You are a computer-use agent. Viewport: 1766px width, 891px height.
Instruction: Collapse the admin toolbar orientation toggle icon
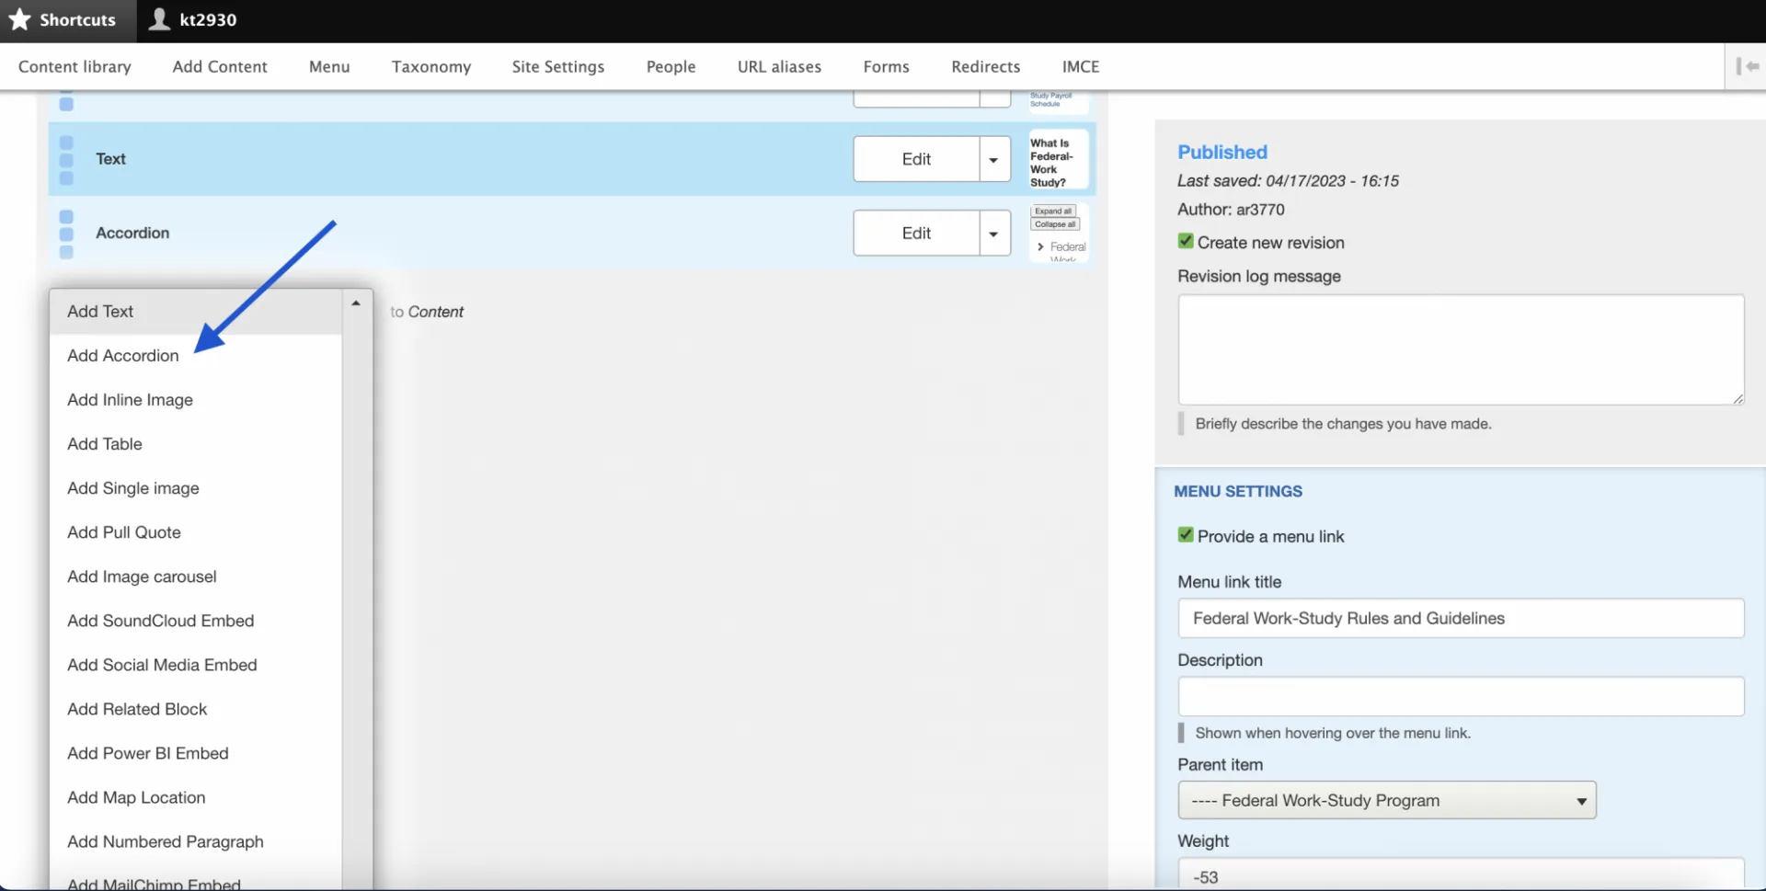pos(1747,66)
